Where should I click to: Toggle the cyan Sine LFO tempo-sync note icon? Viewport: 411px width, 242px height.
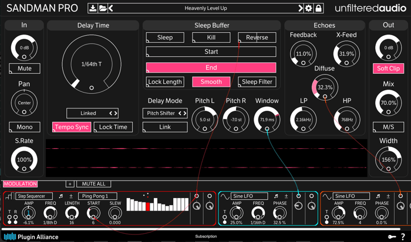(276, 196)
